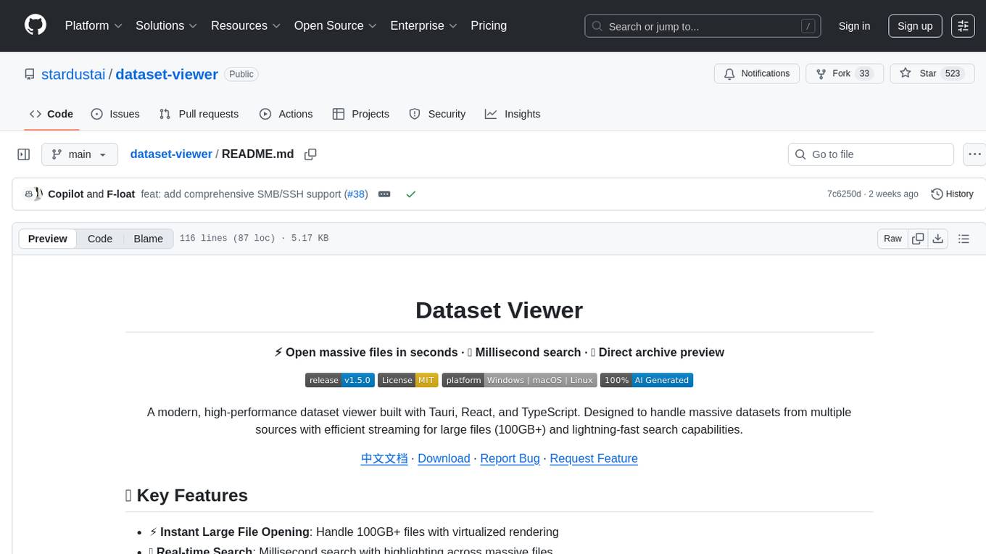
Task: Expand the Platform menu
Action: 94,25
